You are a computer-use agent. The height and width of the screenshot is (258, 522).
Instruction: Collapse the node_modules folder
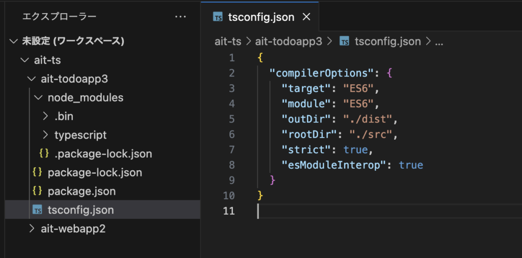click(x=38, y=97)
